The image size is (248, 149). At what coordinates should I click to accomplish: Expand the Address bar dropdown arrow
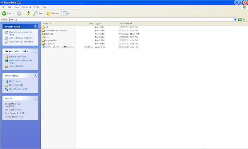[x=235, y=20]
